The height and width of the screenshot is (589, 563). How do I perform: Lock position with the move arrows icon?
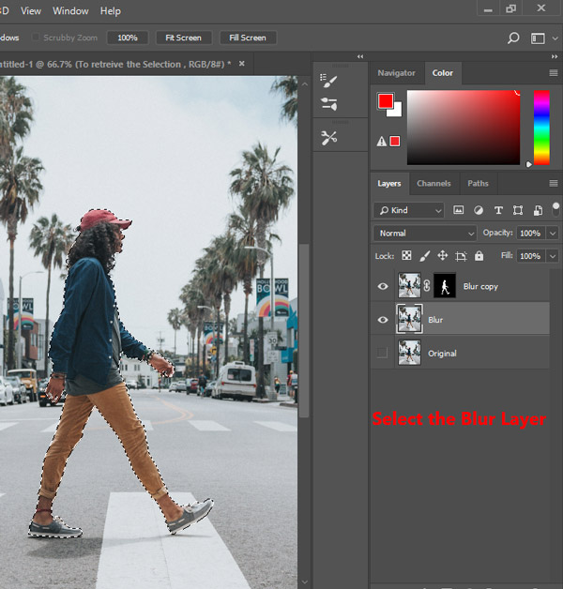[443, 255]
